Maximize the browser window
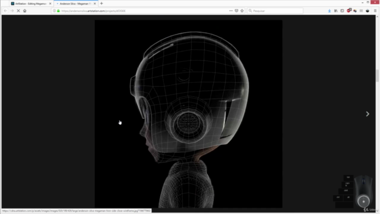Screen dimensions: 380x214 pyautogui.click(x=368, y=2)
